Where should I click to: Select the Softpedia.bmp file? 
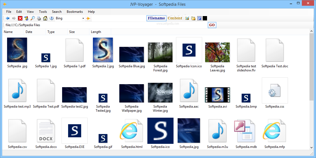(x=246, y=98)
